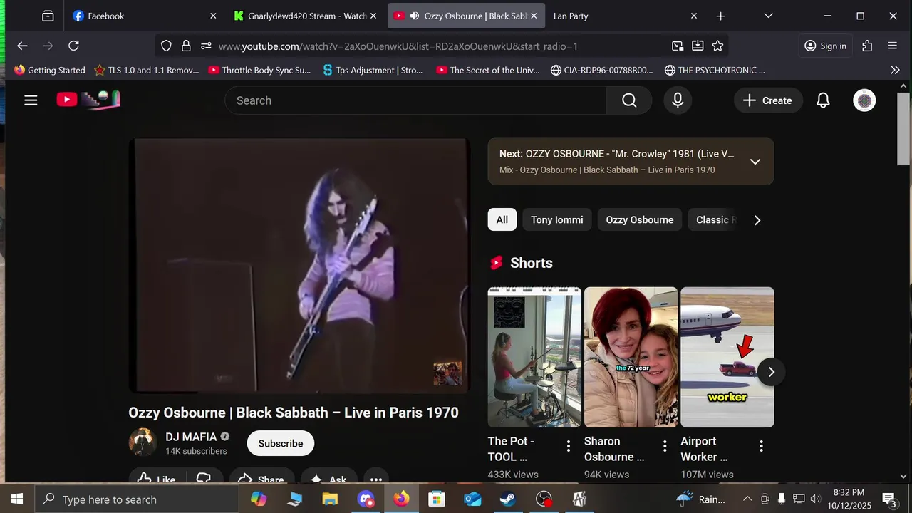Open the DJ MAFIA channel name link
The width and height of the screenshot is (912, 513).
tap(191, 437)
